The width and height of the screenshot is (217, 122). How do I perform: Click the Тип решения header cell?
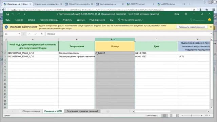pos(77,46)
